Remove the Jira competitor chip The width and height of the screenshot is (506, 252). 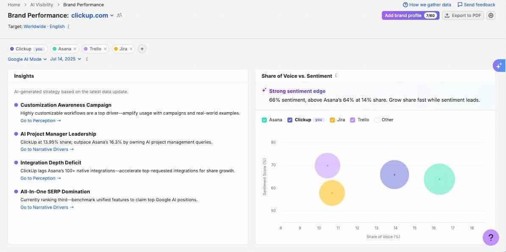coord(131,49)
